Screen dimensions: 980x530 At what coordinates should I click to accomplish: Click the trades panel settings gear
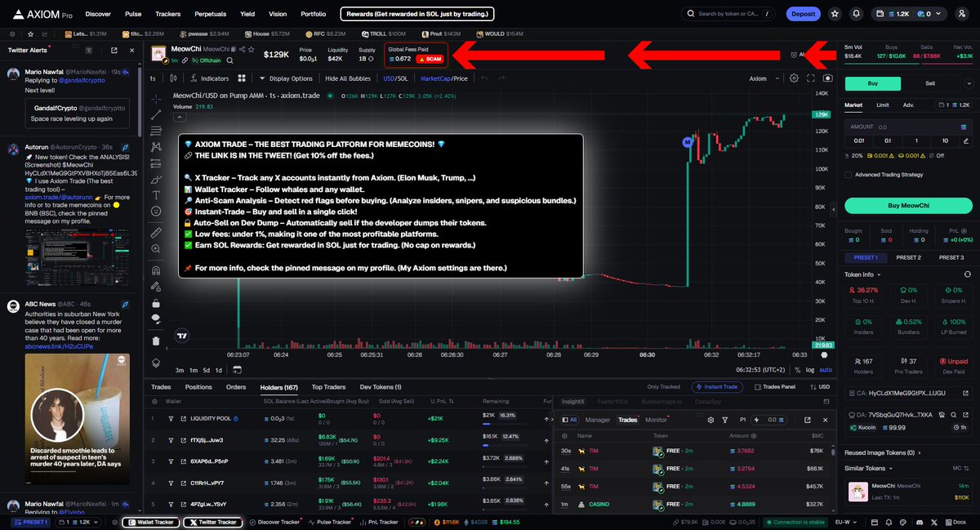coord(711,420)
